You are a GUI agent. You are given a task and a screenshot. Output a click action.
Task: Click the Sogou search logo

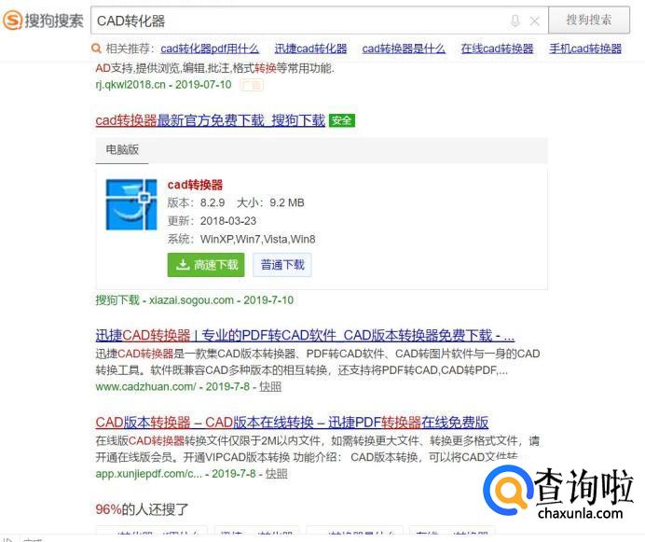pyautogui.click(x=43, y=21)
